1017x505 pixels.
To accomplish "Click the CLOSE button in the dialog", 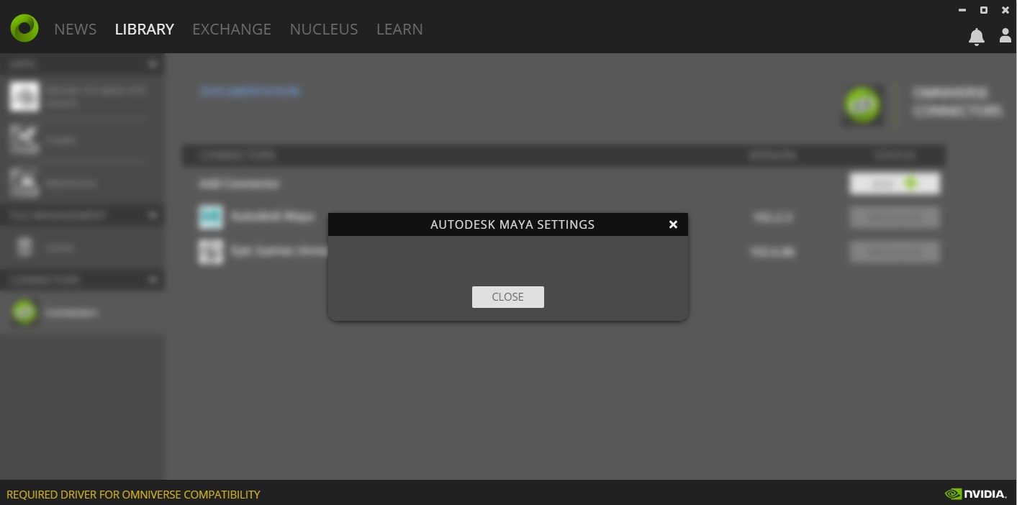I will [507, 297].
